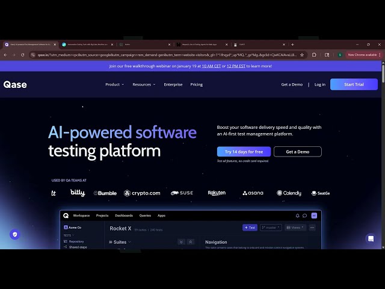This screenshot has height=289, width=385.
Task: Click the Rocket X project title
Action: (x=120, y=229)
